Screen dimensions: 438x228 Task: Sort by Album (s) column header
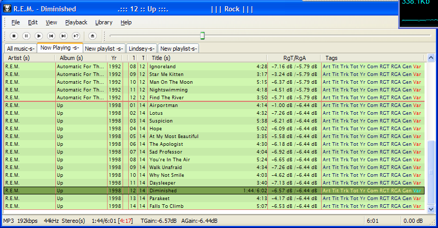coord(81,58)
